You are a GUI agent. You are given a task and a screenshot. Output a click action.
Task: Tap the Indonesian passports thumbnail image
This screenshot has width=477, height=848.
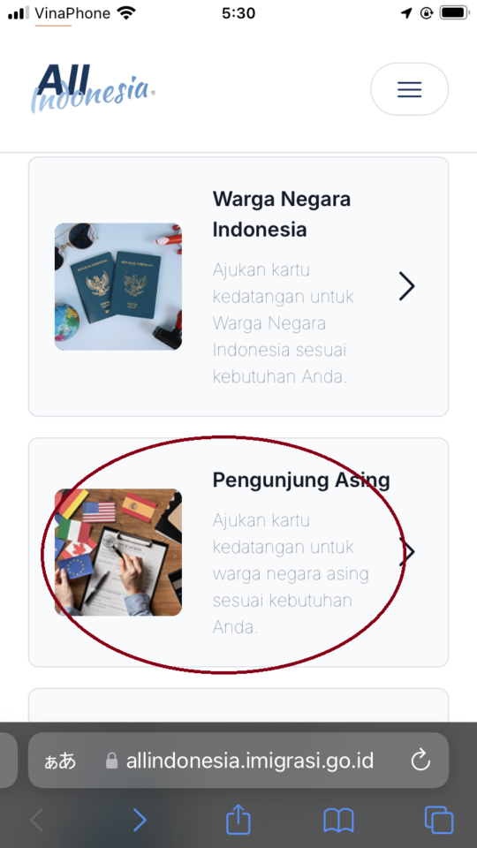point(117,286)
